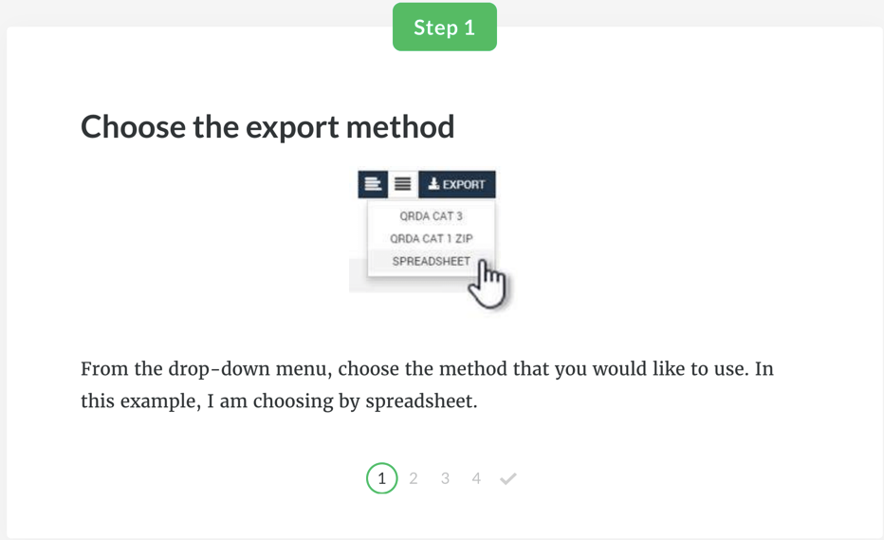Open the EXPORT drop-down label

pos(464,184)
